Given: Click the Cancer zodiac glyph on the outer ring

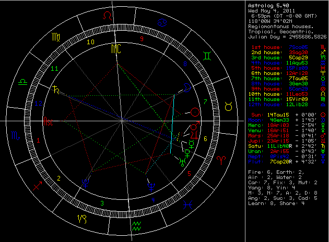Looking at the screenshot, I should pos(163,23).
